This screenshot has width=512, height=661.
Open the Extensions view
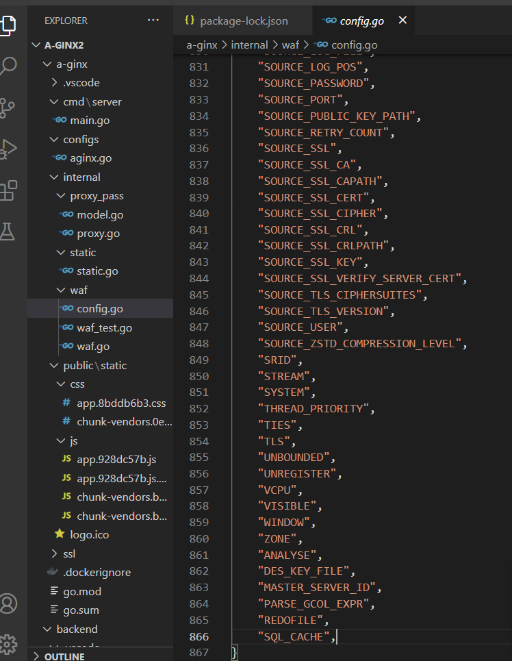(x=8, y=190)
